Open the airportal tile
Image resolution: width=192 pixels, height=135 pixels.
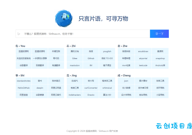[143, 58]
